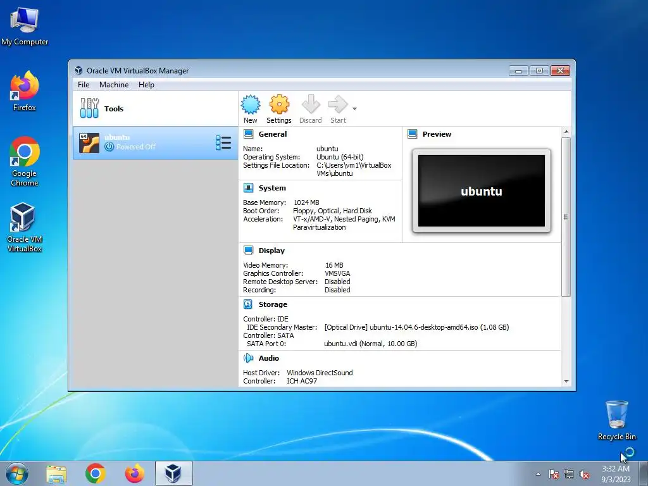648x486 pixels.
Task: Click the General section icon
Action: pyautogui.click(x=248, y=134)
